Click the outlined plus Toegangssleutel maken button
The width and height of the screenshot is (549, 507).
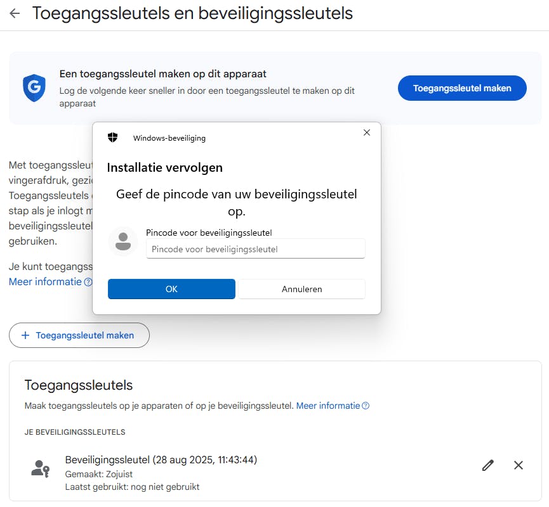point(79,335)
